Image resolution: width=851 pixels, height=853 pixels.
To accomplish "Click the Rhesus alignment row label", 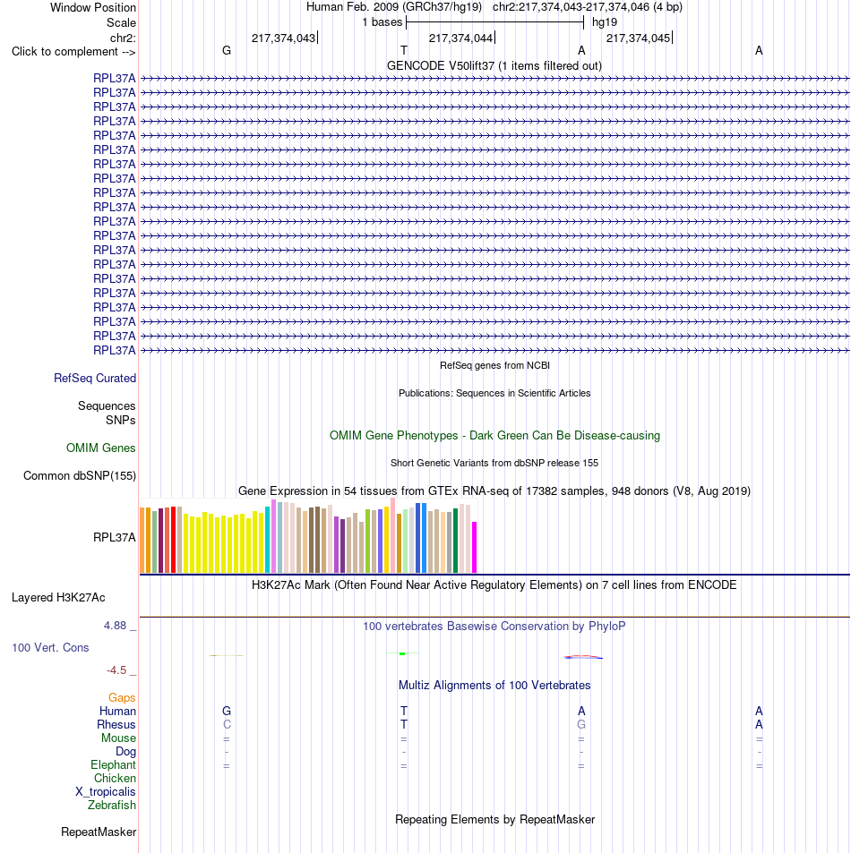I will click(x=116, y=725).
